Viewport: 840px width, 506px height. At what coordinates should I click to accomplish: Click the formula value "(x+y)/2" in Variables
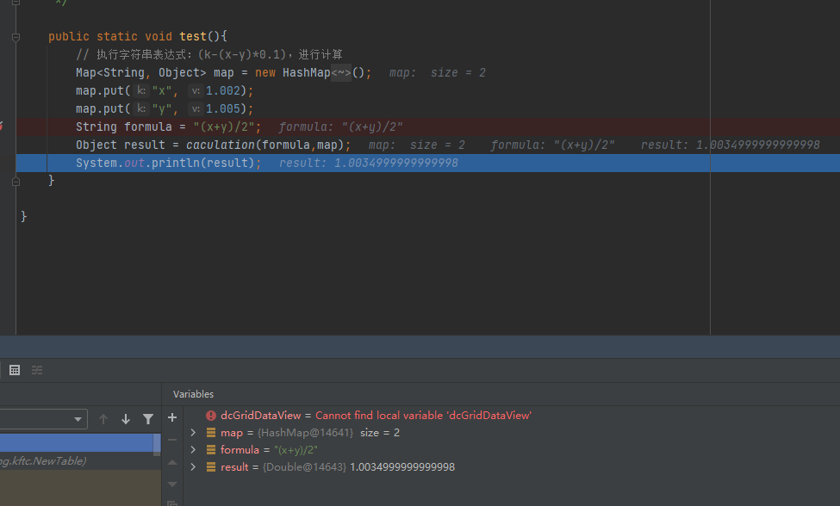(296, 450)
